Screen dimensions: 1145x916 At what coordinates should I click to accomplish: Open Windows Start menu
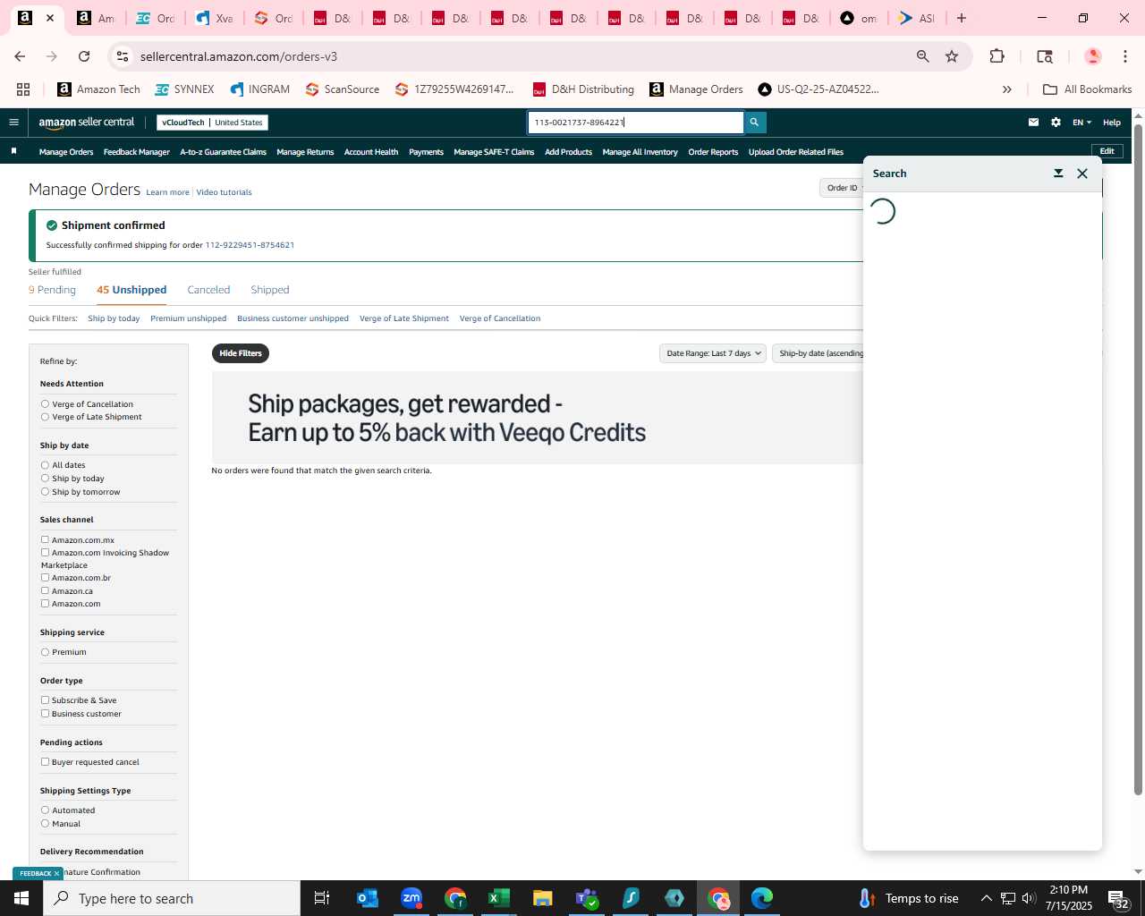[x=21, y=898]
